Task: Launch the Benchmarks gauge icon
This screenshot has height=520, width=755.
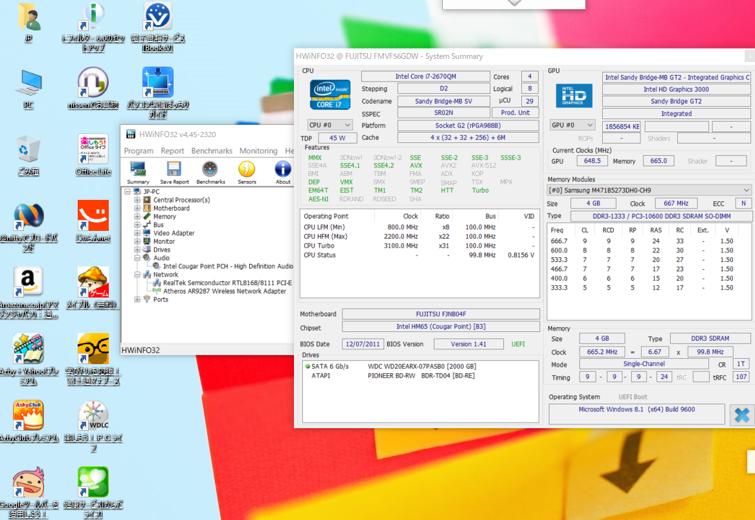Action: tap(210, 173)
